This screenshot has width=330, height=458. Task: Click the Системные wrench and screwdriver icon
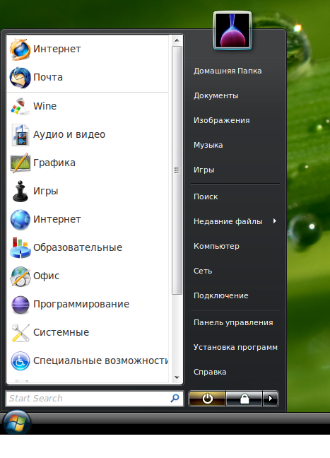coord(20,333)
